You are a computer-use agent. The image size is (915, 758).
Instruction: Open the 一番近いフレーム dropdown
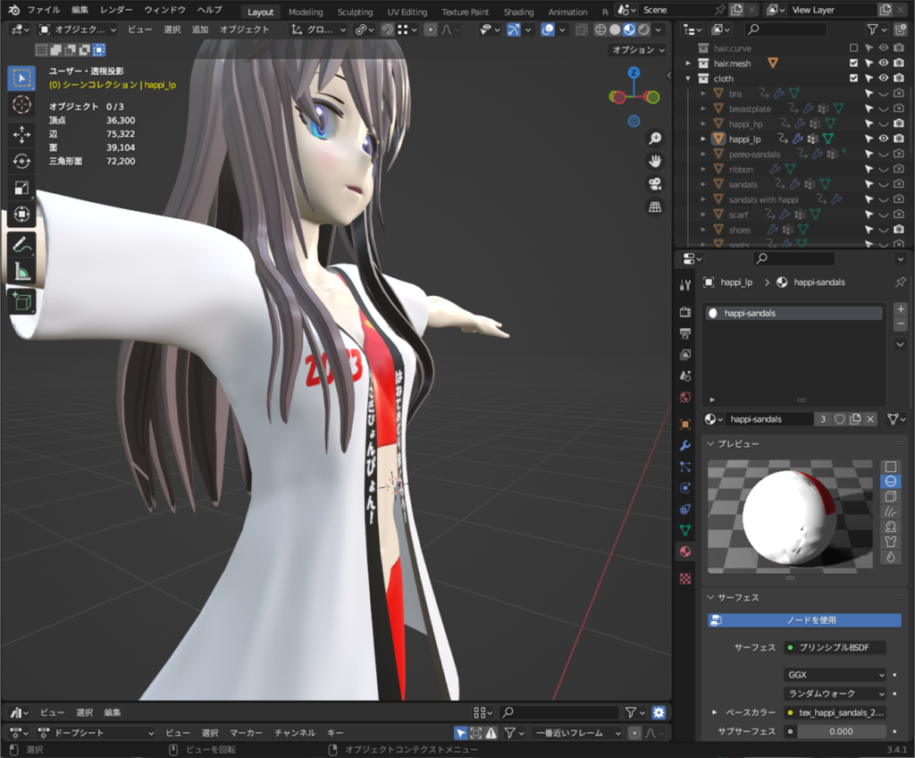(576, 733)
